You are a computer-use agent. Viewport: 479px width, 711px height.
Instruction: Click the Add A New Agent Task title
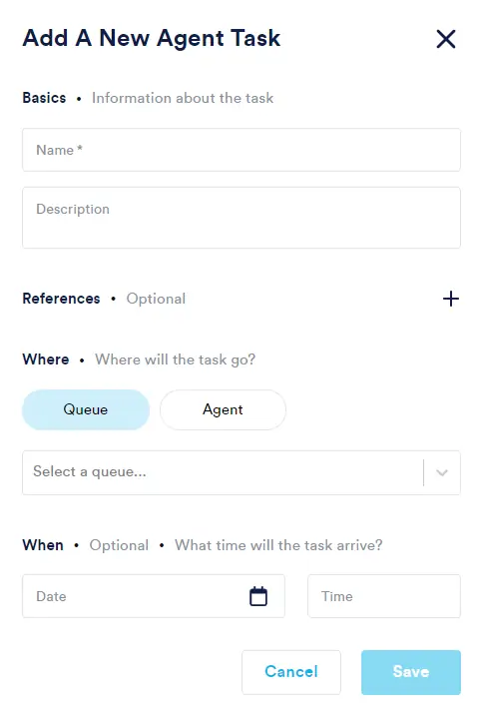pos(152,39)
